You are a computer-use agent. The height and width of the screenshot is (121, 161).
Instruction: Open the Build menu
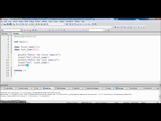(x=26, y=21)
